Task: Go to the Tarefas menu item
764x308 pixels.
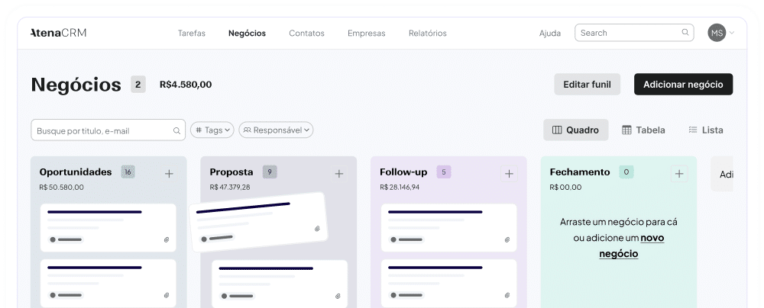Action: 192,34
